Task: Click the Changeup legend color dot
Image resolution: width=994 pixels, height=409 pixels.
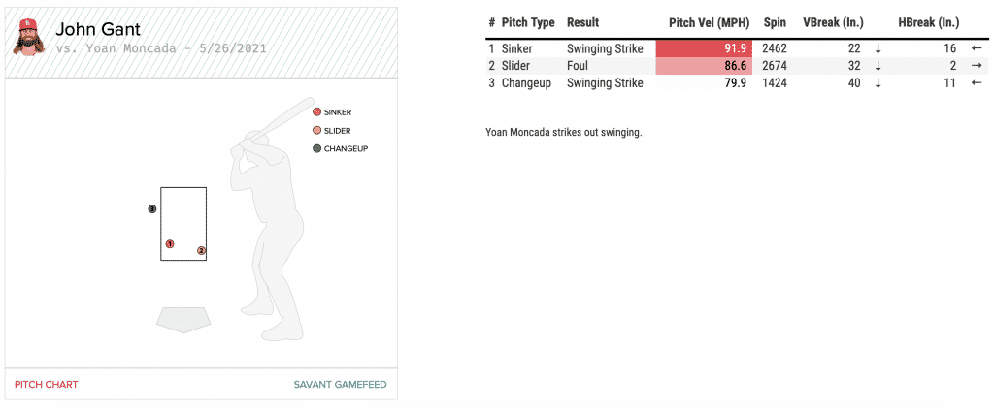Action: point(316,148)
